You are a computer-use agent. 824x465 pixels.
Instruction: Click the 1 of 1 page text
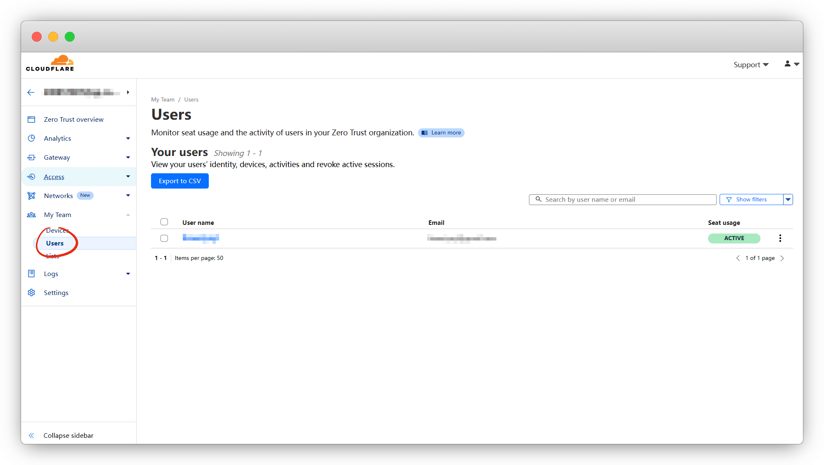[x=760, y=258]
